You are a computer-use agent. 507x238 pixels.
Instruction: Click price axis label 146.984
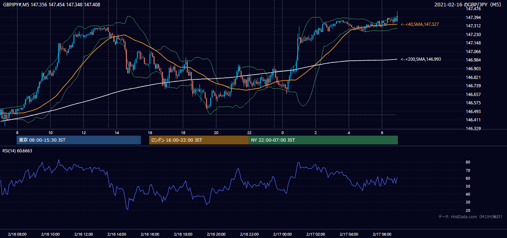pos(473,60)
